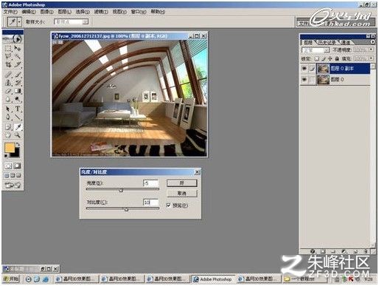Click the 取消 cancel button
379x286 pixels.
(x=182, y=194)
